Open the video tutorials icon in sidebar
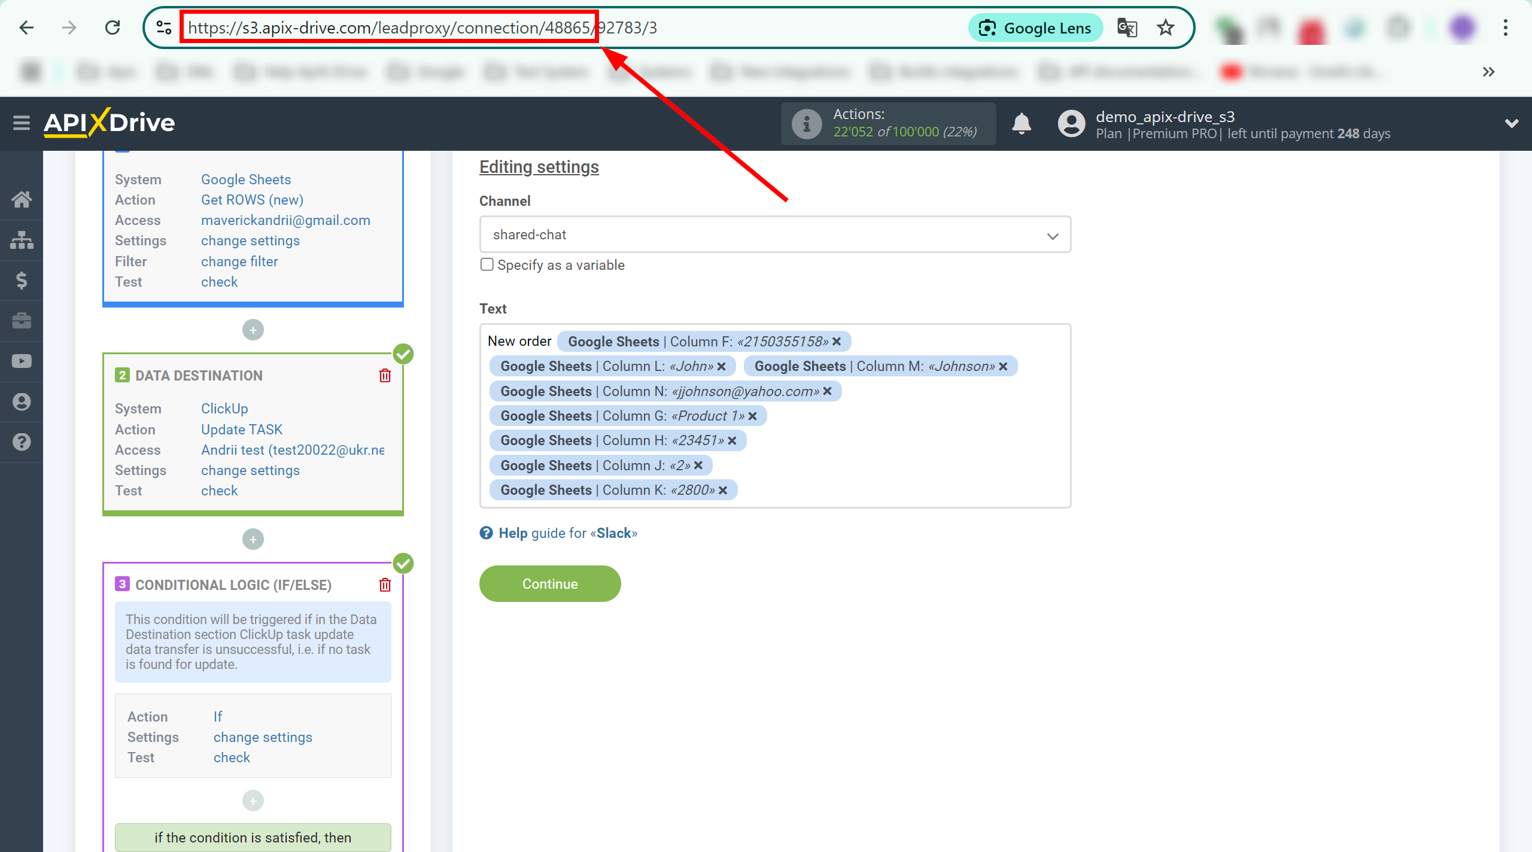The width and height of the screenshot is (1532, 852). pyautogui.click(x=22, y=361)
